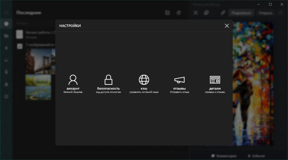
Task: Select the clock recent icon in sidebar
Action: click(6, 23)
